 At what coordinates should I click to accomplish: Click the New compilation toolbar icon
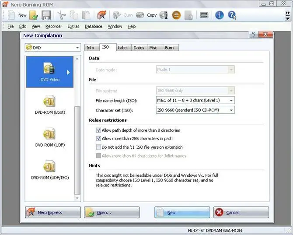(x=11, y=15)
